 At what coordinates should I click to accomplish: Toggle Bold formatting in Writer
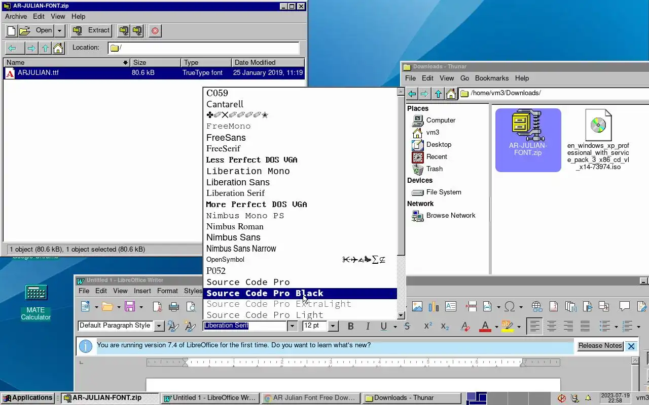(x=350, y=326)
